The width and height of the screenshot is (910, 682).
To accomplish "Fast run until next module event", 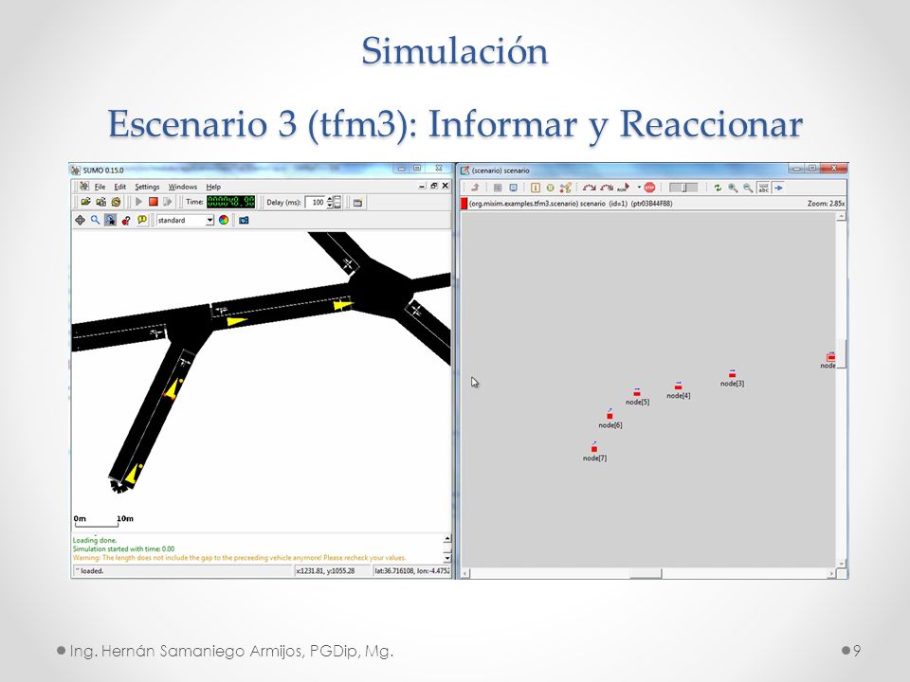I will tap(607, 188).
